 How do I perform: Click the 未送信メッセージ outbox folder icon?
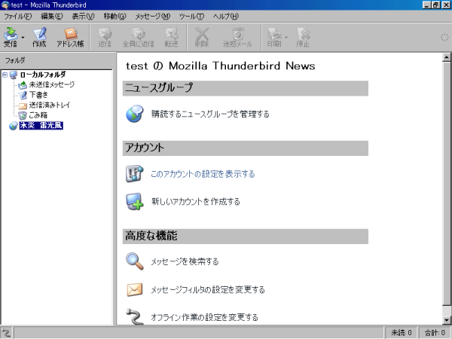[23, 85]
